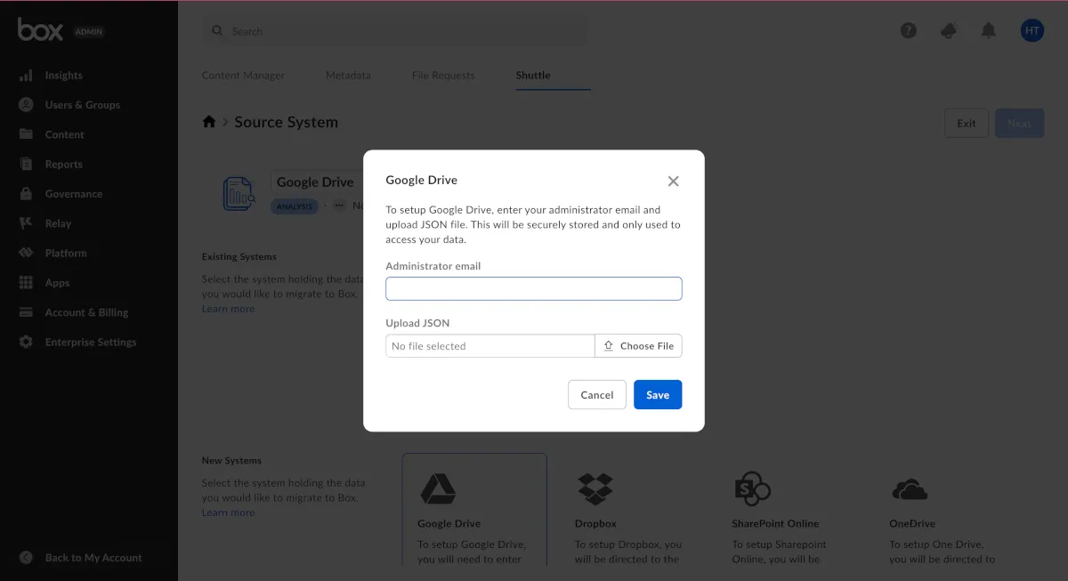Click the ANALYSIS tag

295,206
